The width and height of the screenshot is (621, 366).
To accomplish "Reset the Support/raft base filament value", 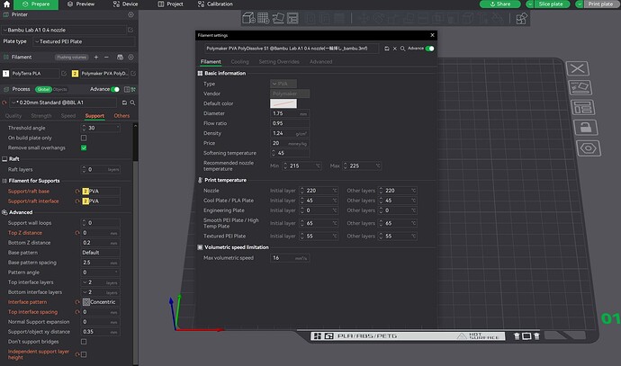I will (x=77, y=192).
